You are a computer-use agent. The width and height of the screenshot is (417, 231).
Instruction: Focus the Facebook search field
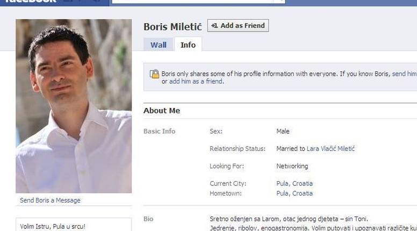click(x=193, y=2)
